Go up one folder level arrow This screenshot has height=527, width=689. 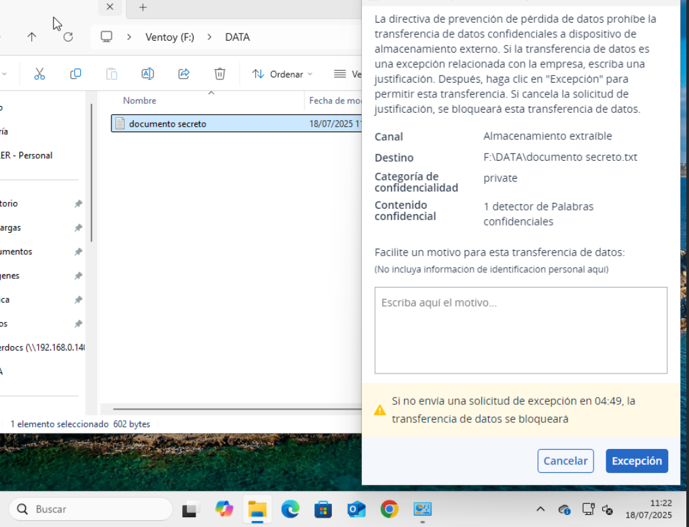(x=31, y=37)
